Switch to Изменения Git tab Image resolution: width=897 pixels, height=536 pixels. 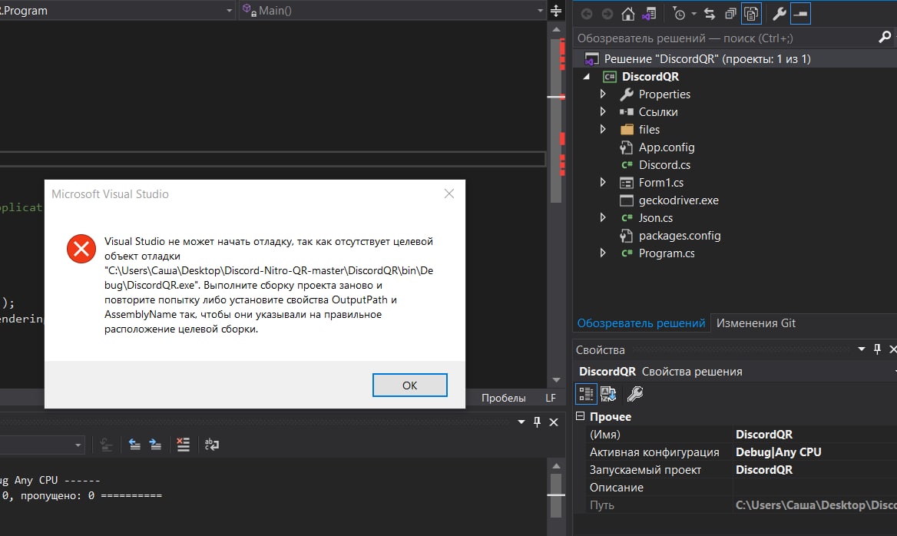pyautogui.click(x=756, y=323)
